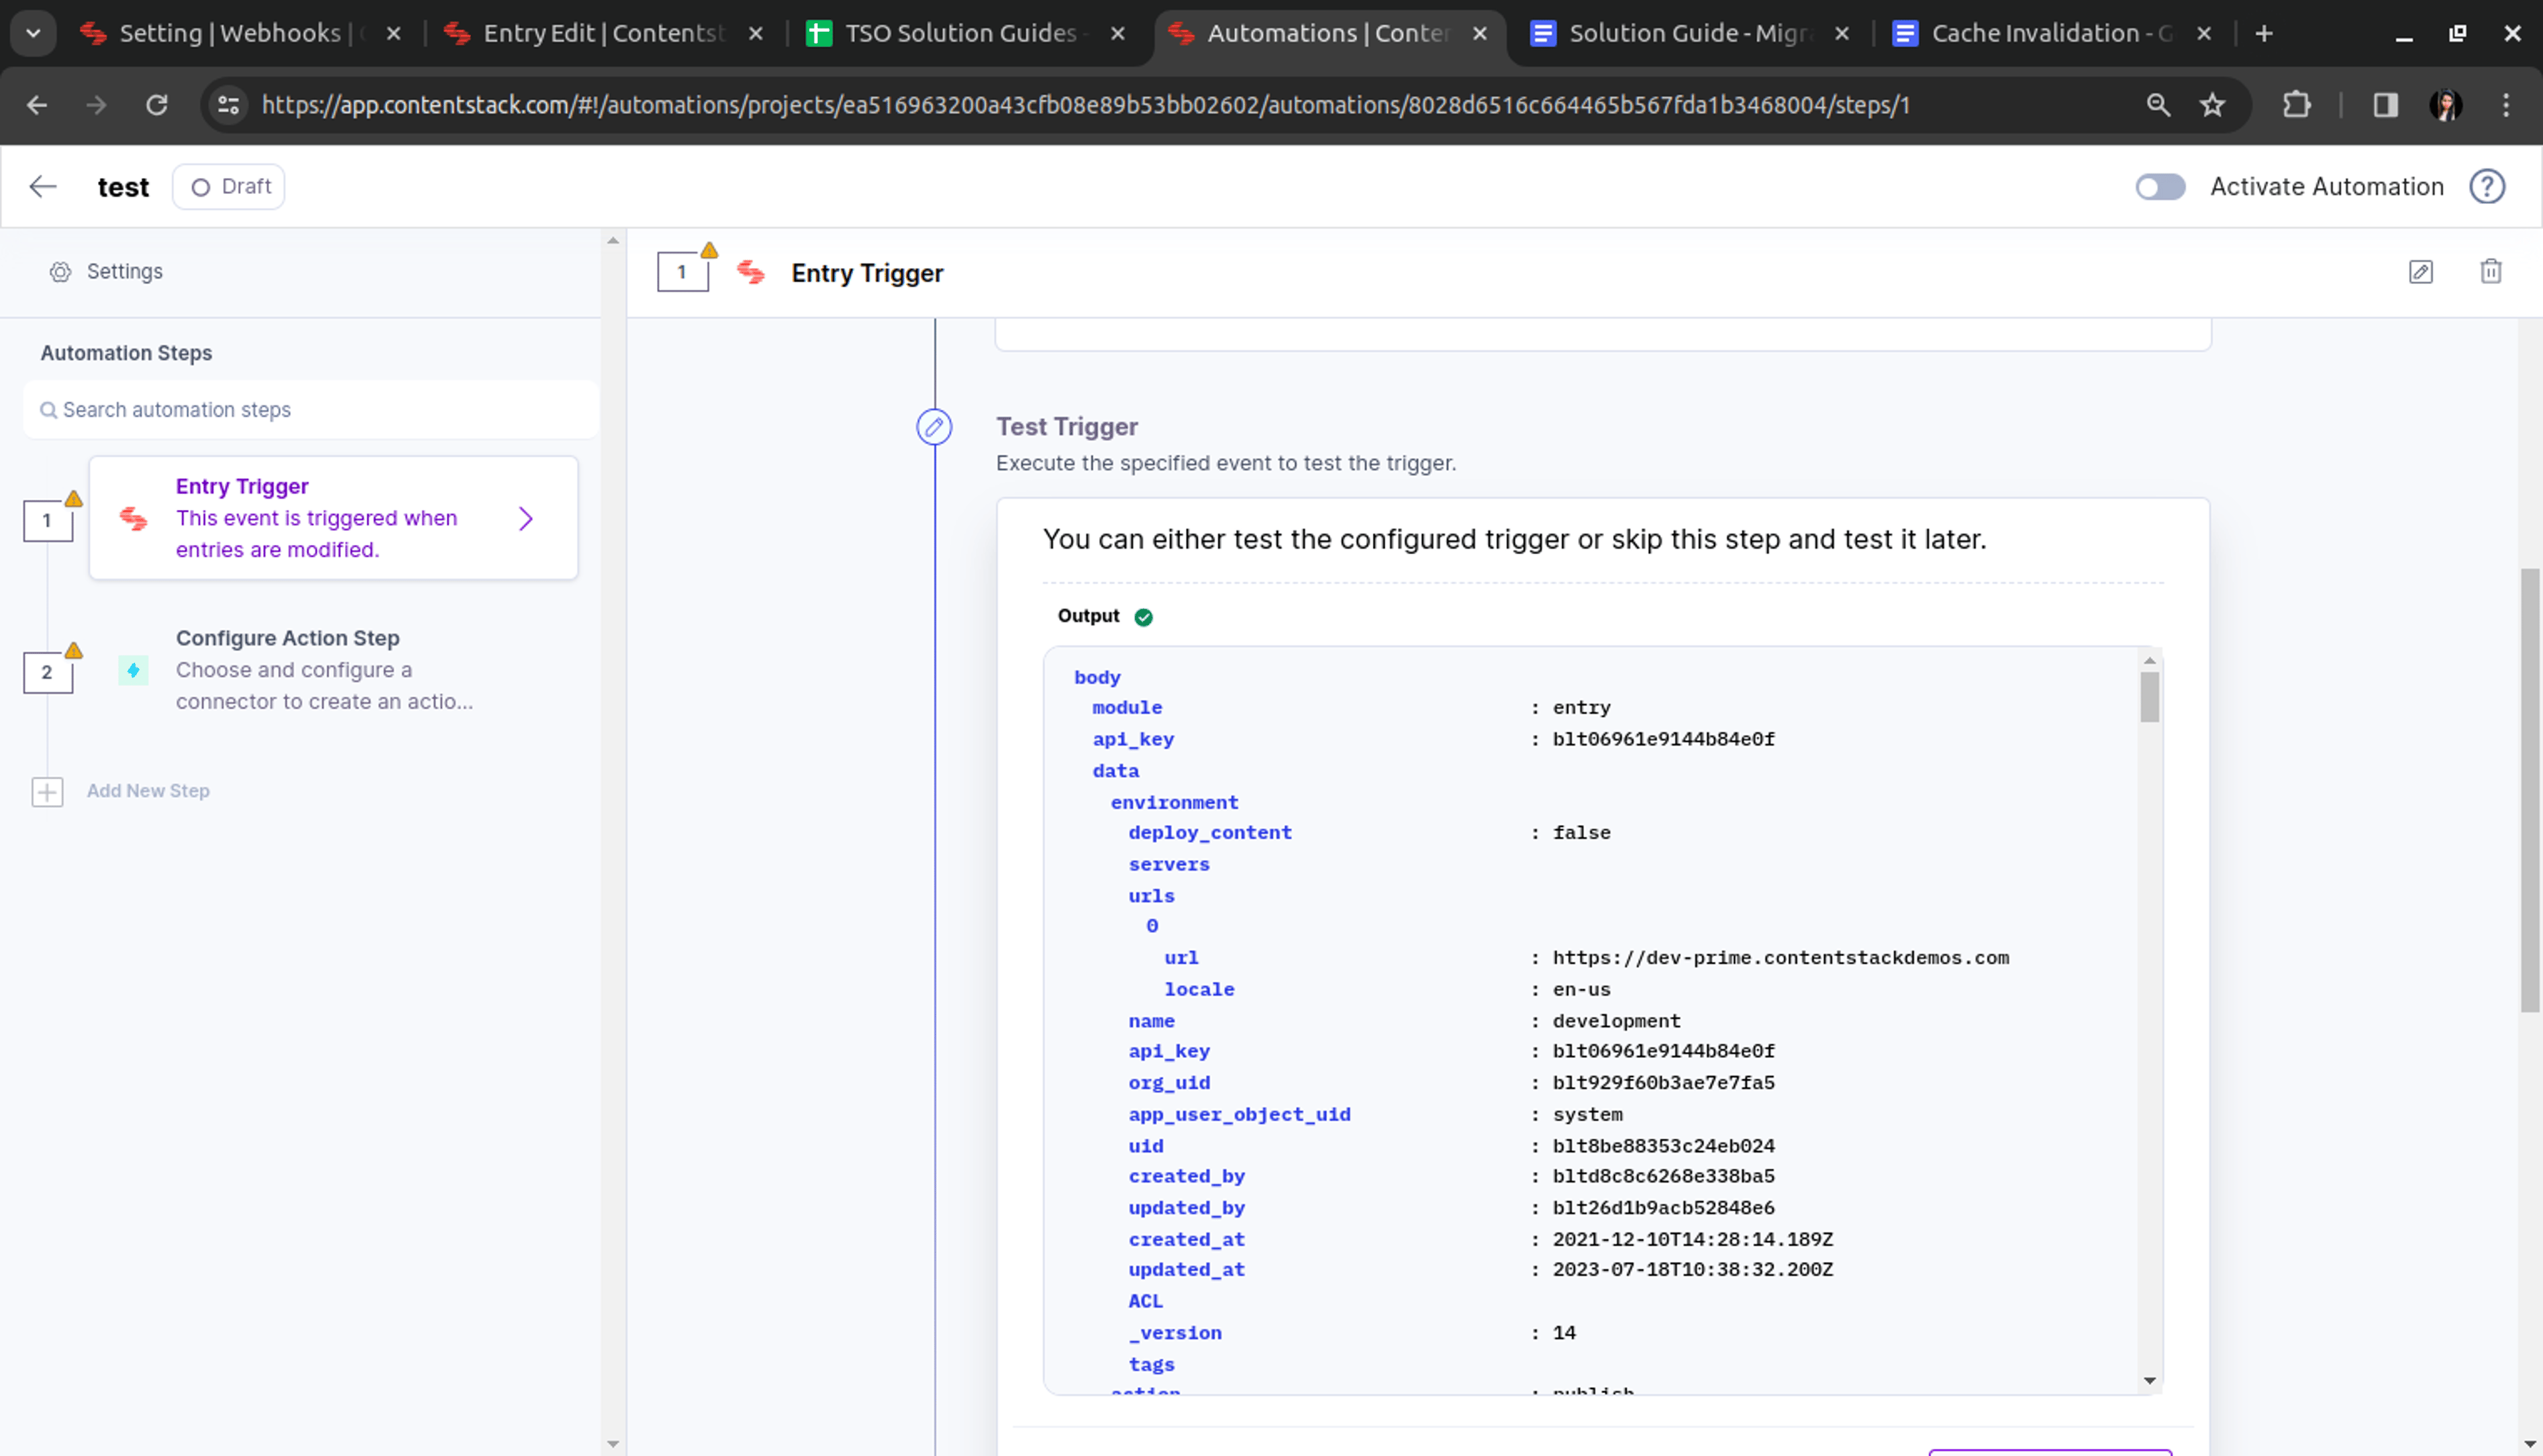The height and width of the screenshot is (1456, 2543).
Task: Edit the Entry Trigger step name
Action: click(2420, 272)
